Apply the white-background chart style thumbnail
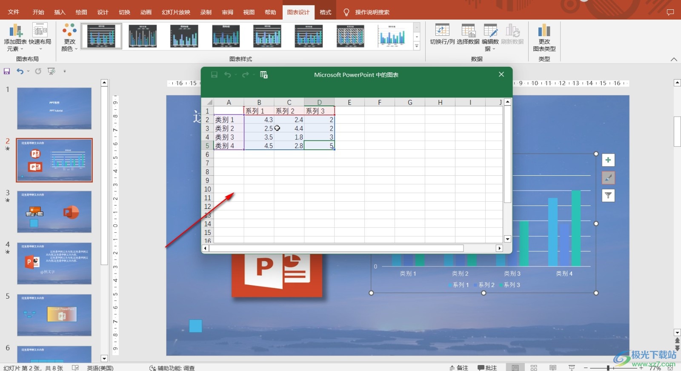This screenshot has height=371, width=681. click(x=392, y=36)
